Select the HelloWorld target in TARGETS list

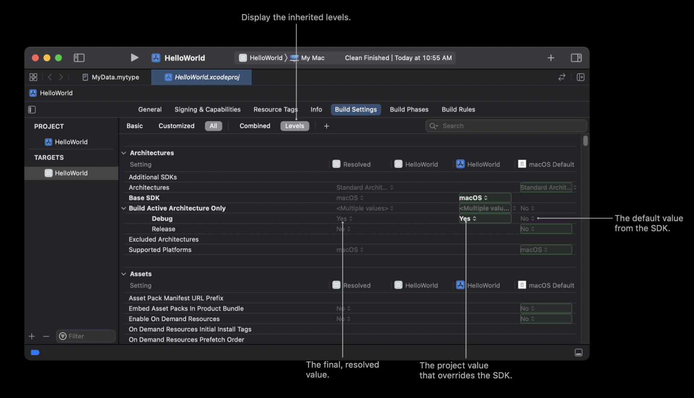tap(71, 173)
